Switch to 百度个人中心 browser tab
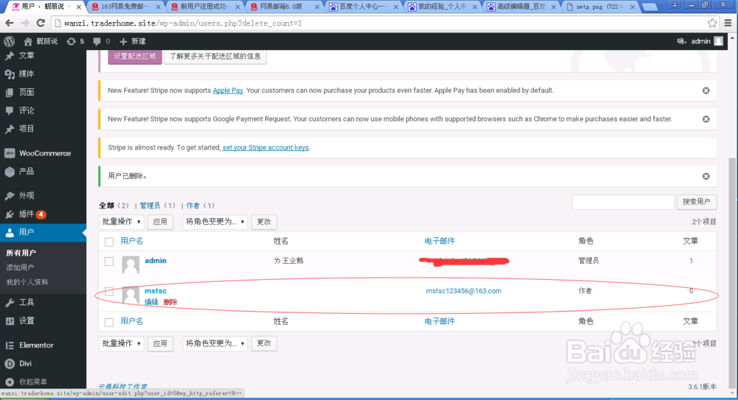Image resolution: width=738 pixels, height=400 pixels. click(364, 7)
